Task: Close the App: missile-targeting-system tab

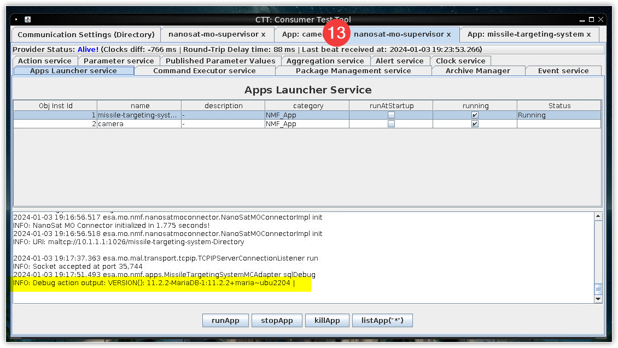Action: point(588,34)
